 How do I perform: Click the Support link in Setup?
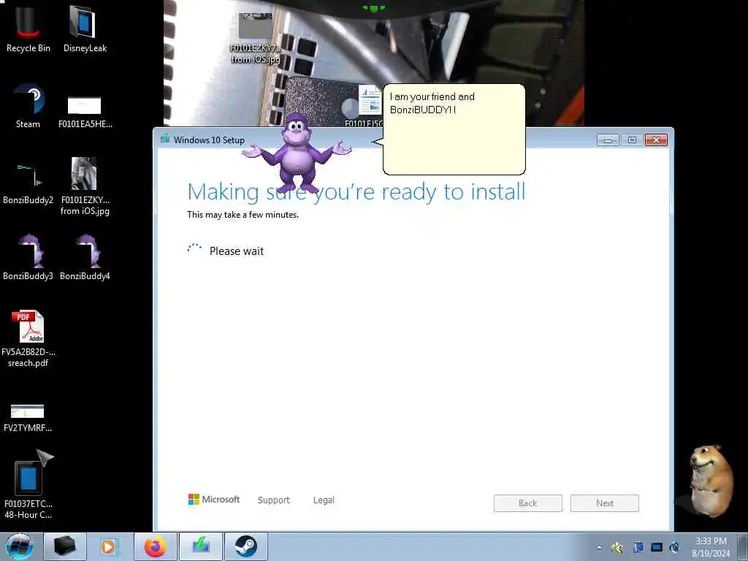(x=274, y=500)
